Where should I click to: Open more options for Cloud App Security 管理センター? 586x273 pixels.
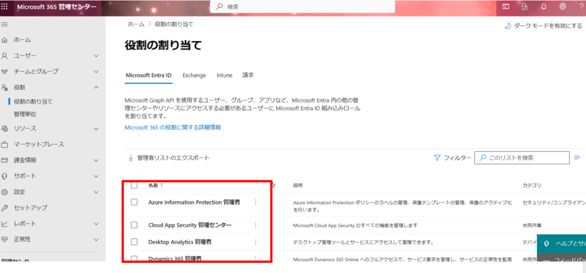pos(256,225)
